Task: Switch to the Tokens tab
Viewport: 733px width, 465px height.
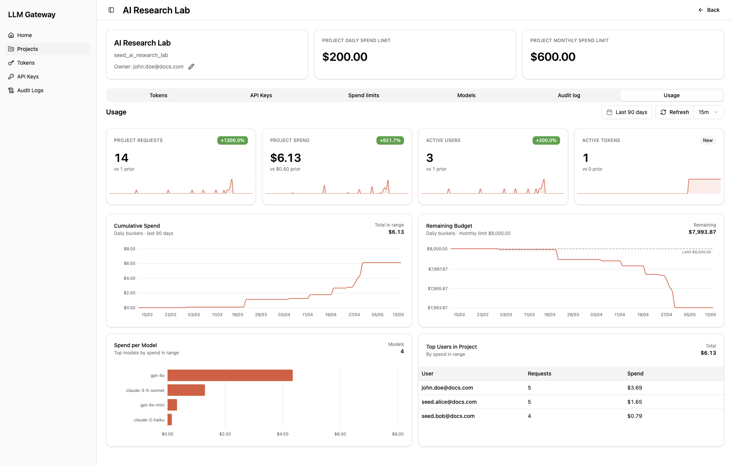Action: tap(158, 95)
